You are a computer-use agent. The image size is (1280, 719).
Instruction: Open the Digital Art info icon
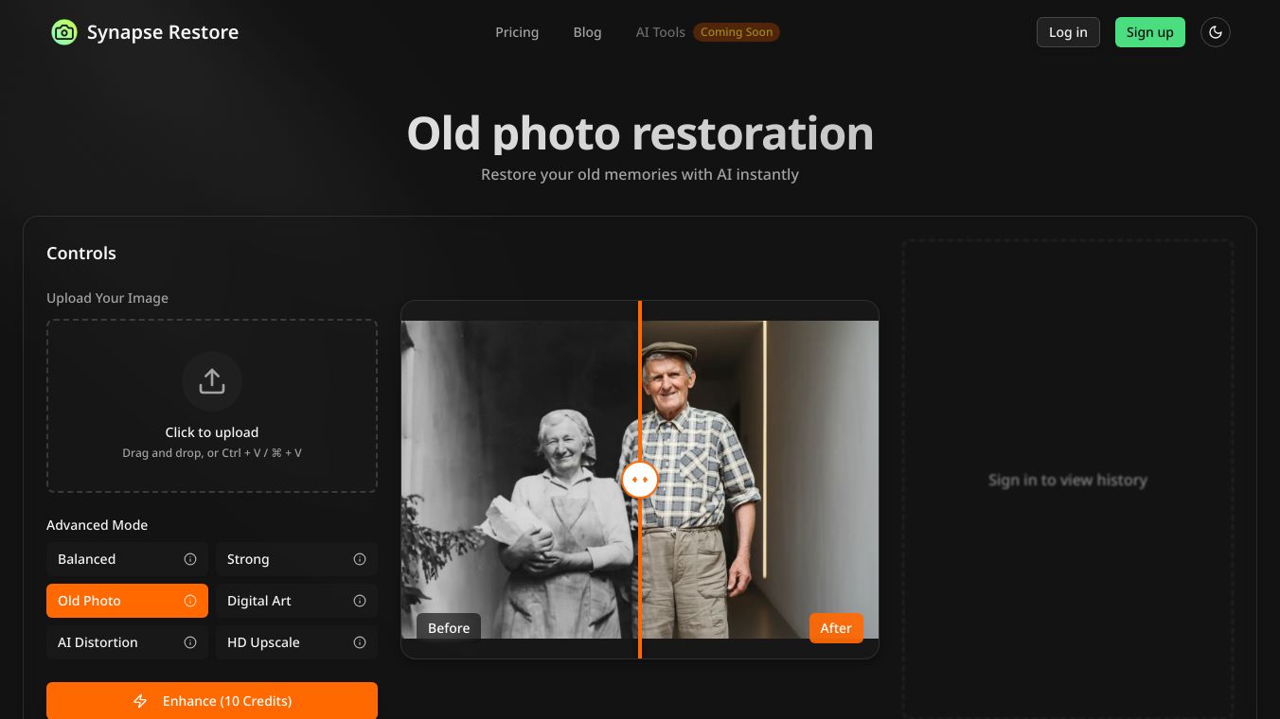pos(360,601)
